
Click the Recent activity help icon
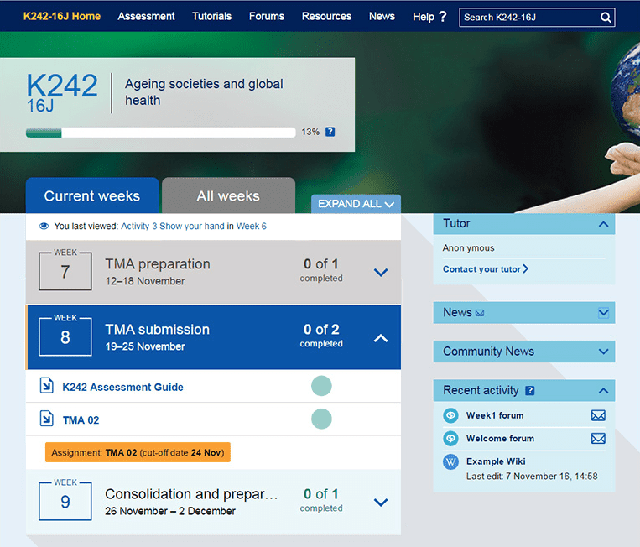[530, 391]
